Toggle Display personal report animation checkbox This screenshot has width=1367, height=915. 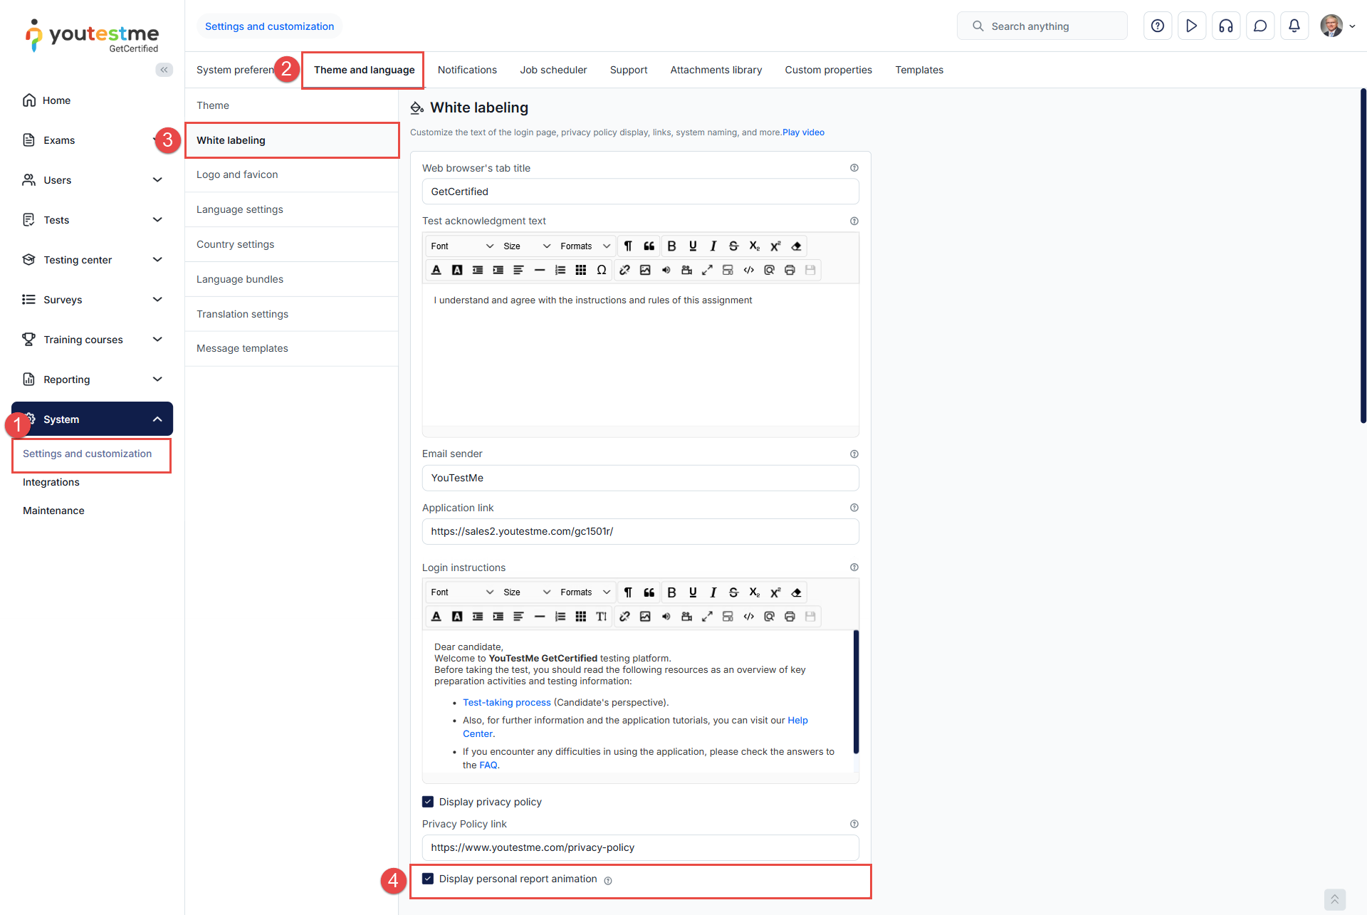428,879
